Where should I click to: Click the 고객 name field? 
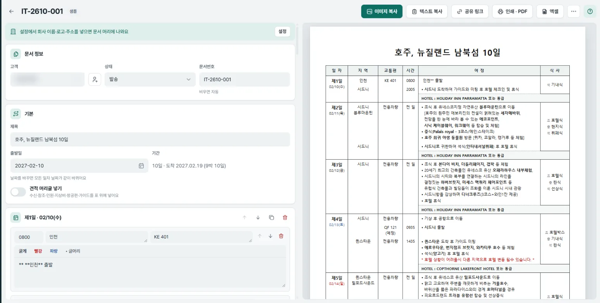[47, 79]
